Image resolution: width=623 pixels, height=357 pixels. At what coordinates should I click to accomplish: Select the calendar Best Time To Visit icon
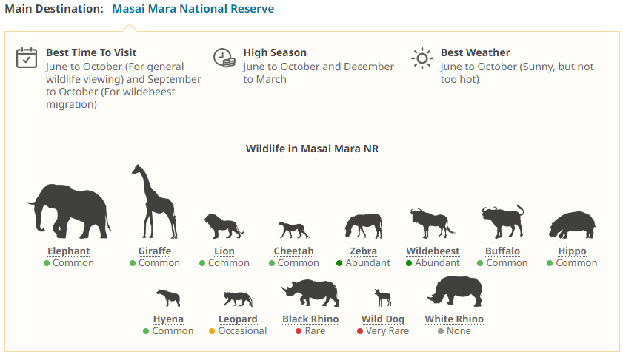click(x=27, y=58)
